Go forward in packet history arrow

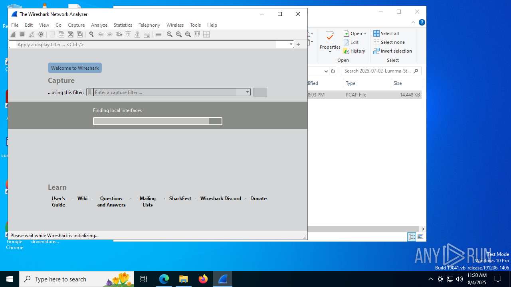[110, 34]
